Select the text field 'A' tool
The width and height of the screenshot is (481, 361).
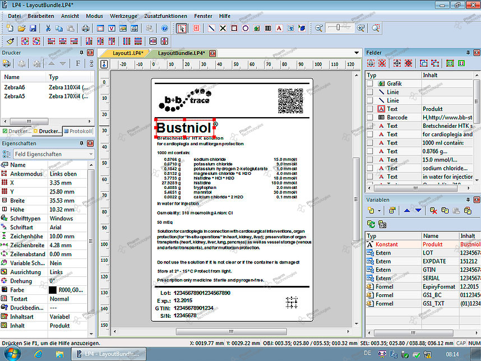click(x=279, y=28)
